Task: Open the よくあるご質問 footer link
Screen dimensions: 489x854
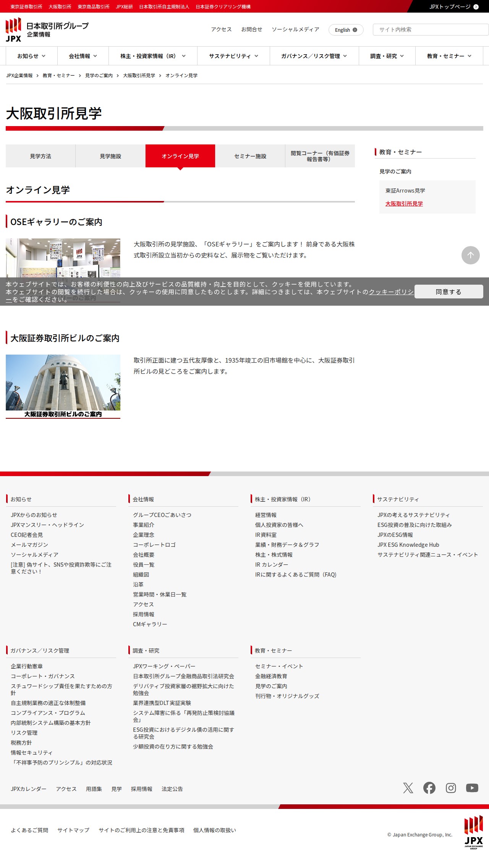Action: tap(29, 830)
